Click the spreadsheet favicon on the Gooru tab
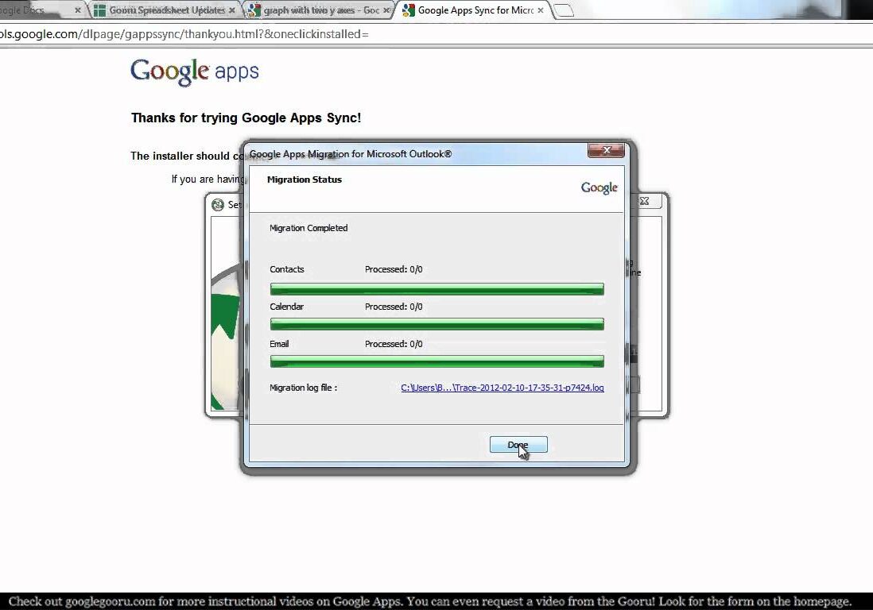Screen dimensions: 873x610 click(99, 10)
